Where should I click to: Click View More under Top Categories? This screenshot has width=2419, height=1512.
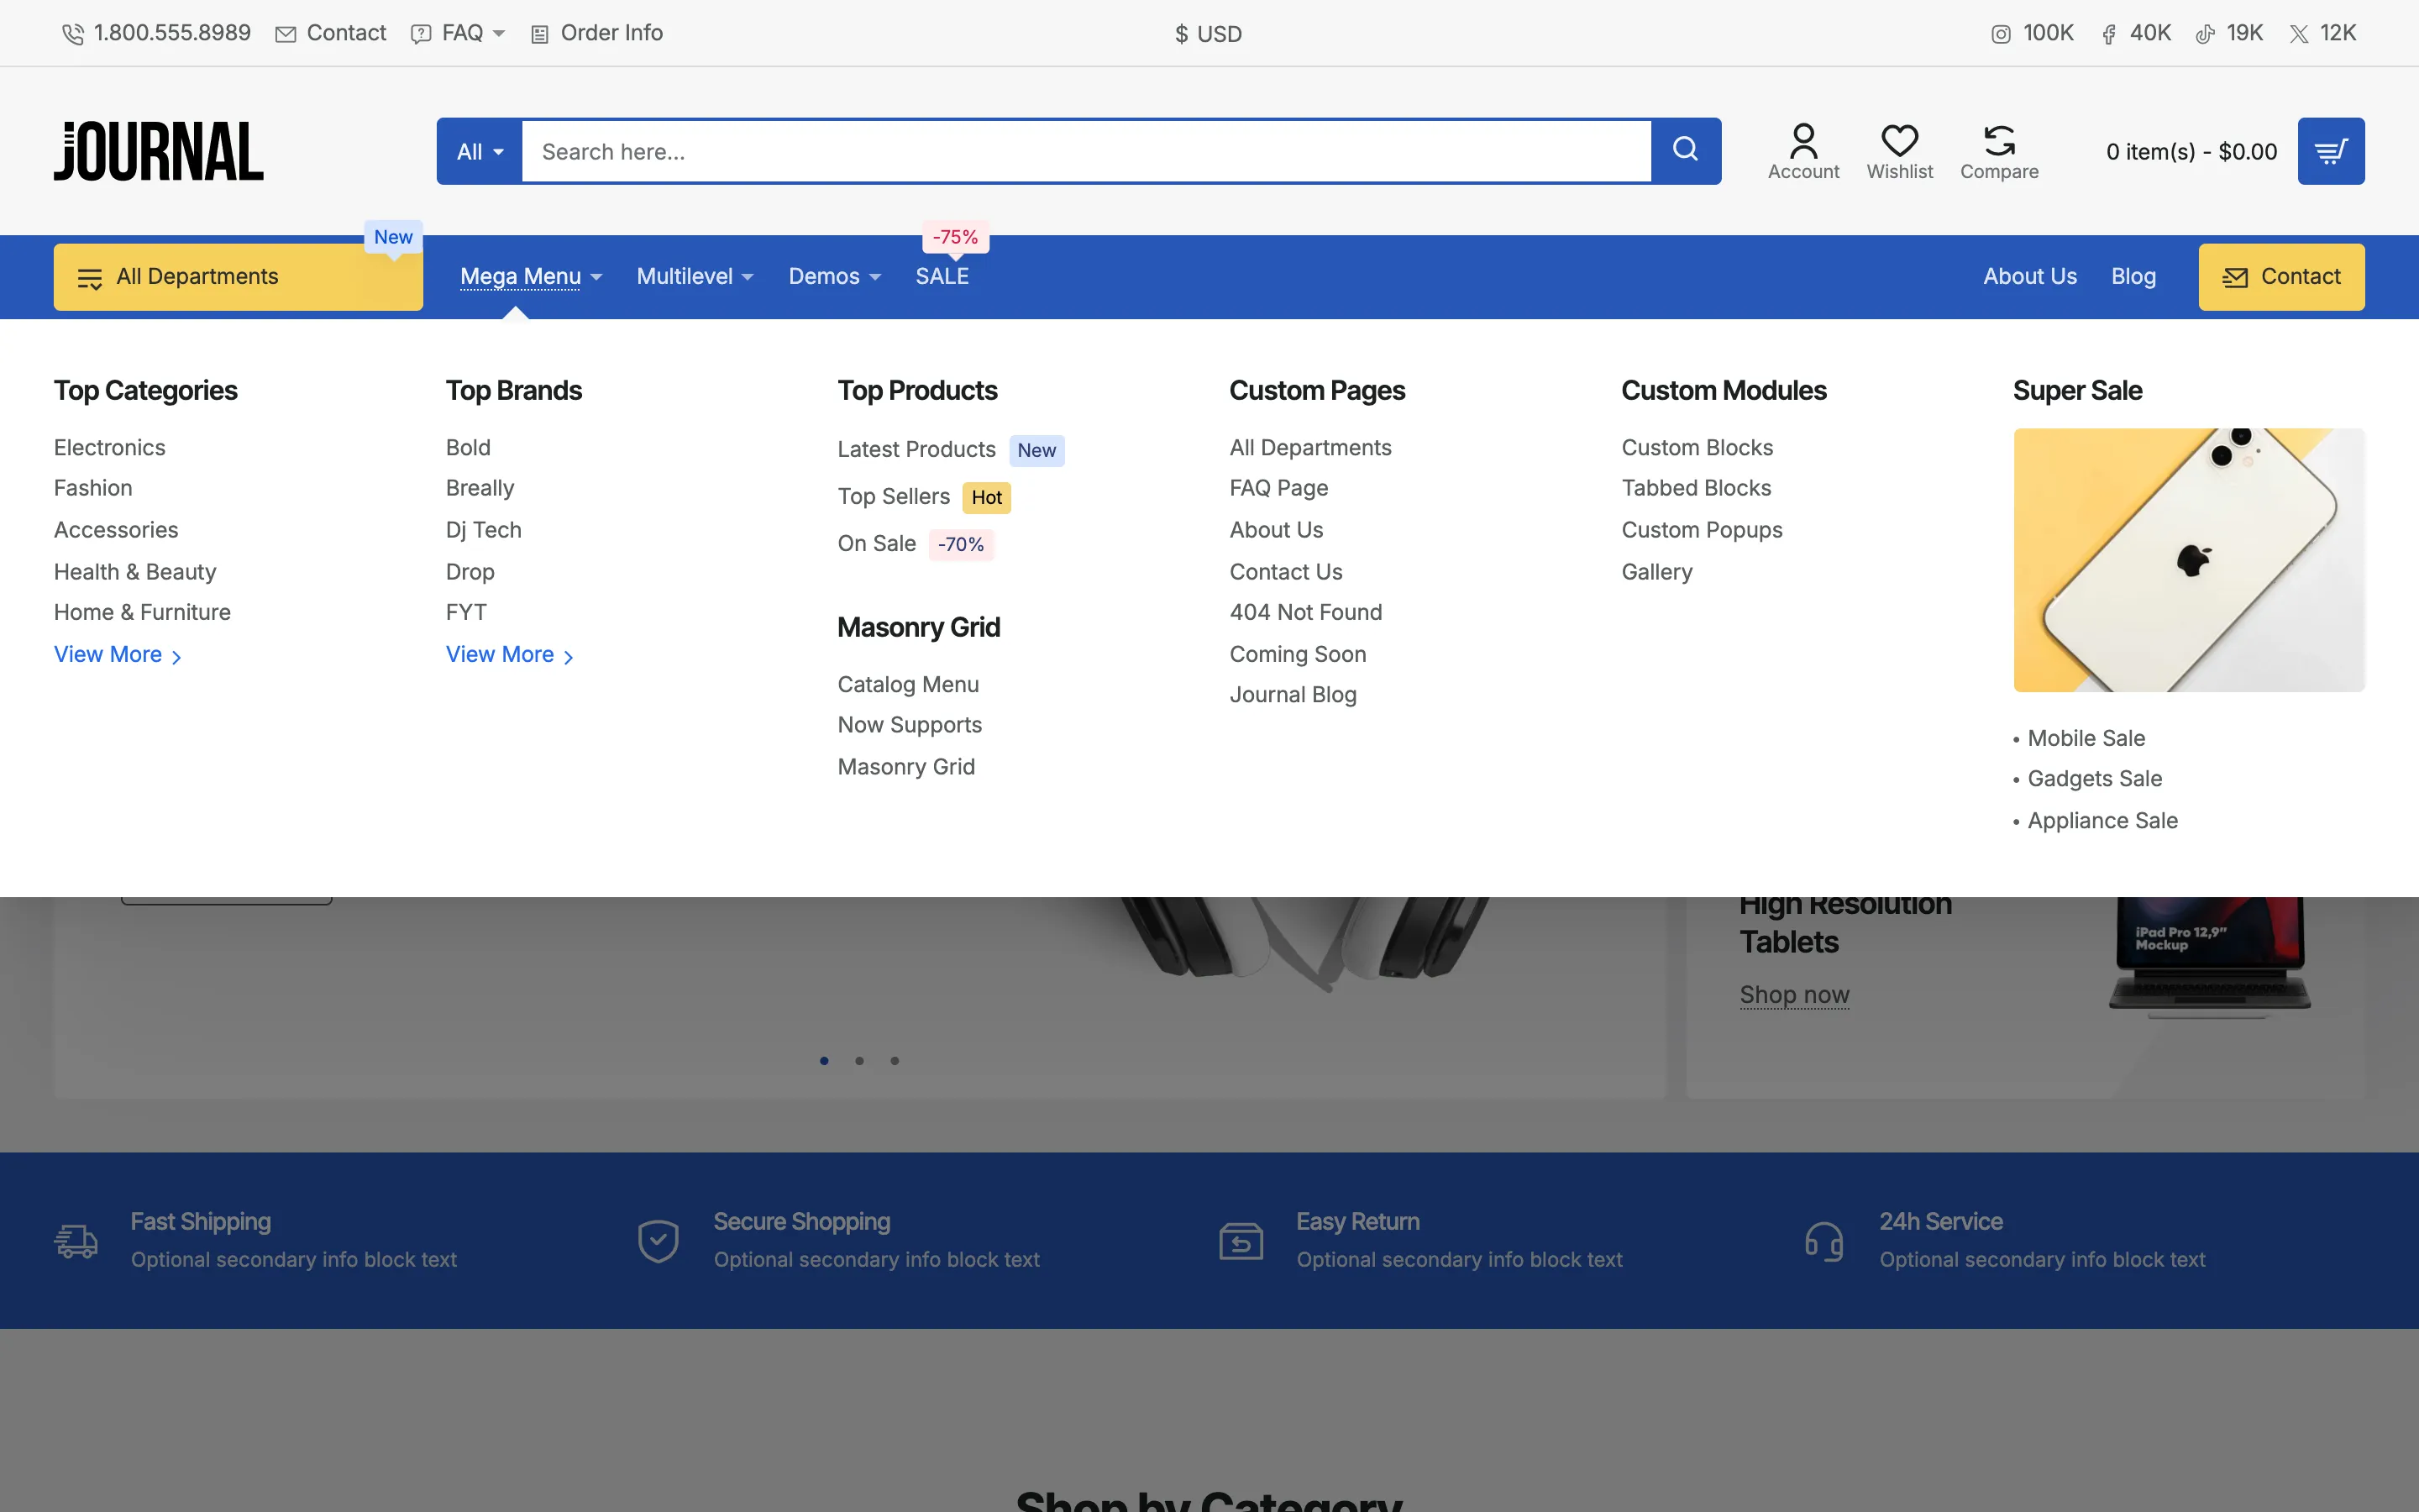coord(118,654)
